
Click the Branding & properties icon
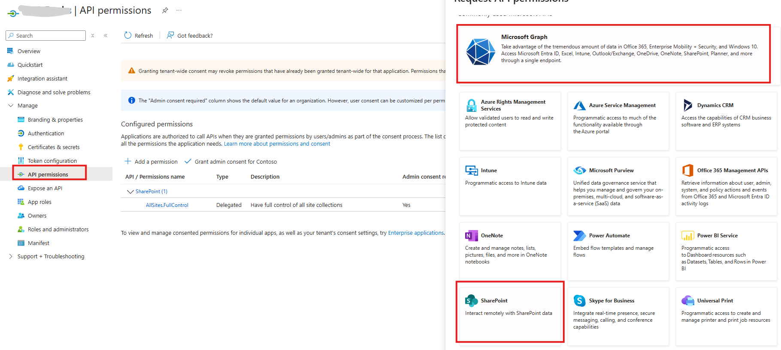click(x=21, y=120)
